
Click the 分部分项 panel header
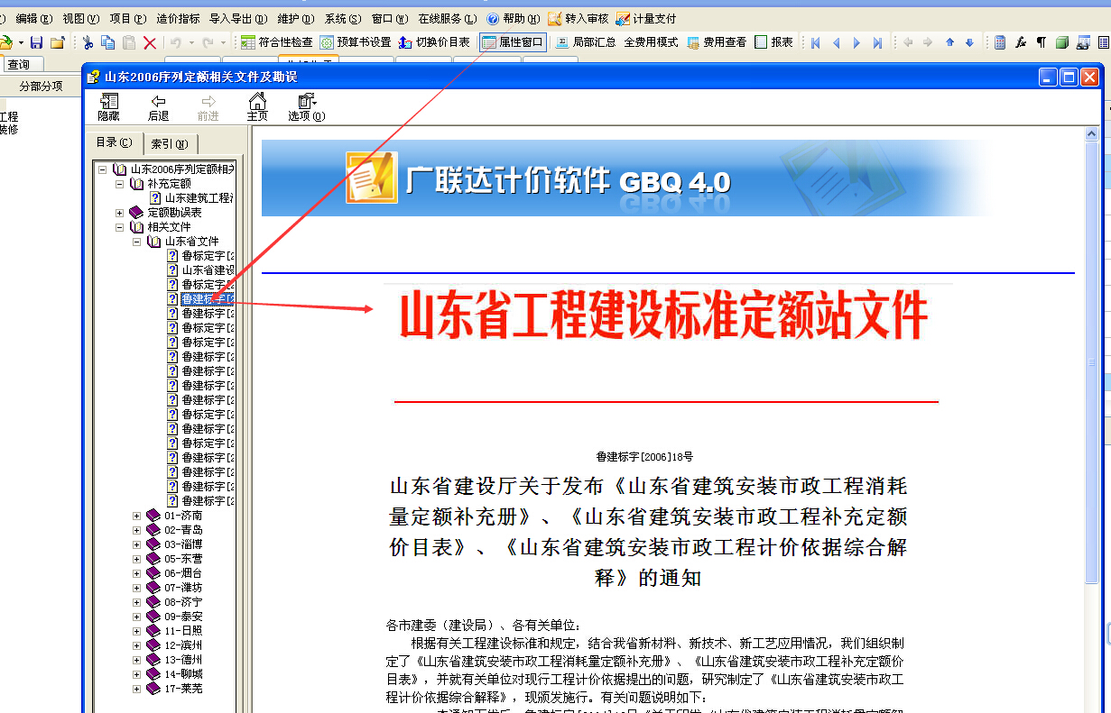(41, 86)
